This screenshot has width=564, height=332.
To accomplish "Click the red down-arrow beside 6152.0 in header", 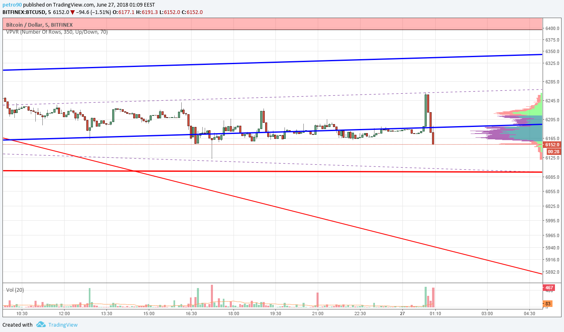I will (72, 12).
